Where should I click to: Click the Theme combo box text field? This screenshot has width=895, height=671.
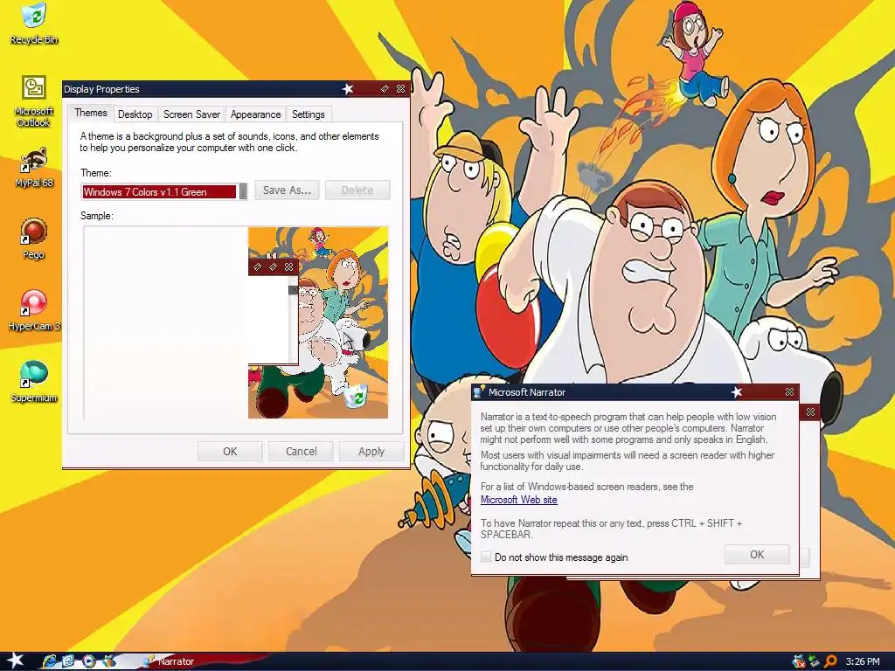coord(159,191)
